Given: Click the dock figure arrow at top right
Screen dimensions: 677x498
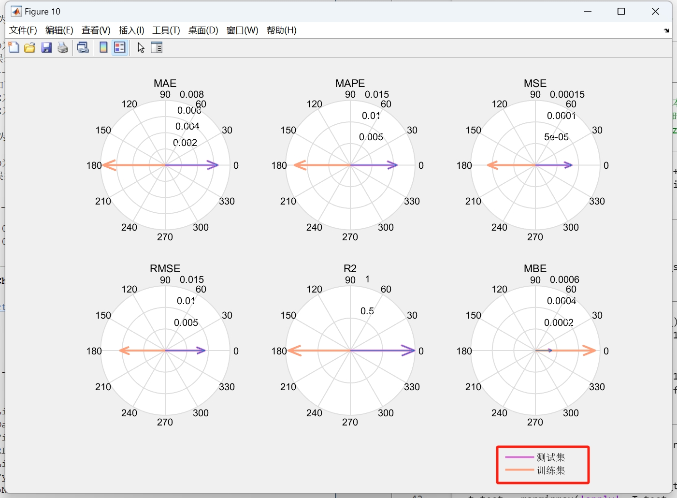Looking at the screenshot, I should tap(667, 30).
